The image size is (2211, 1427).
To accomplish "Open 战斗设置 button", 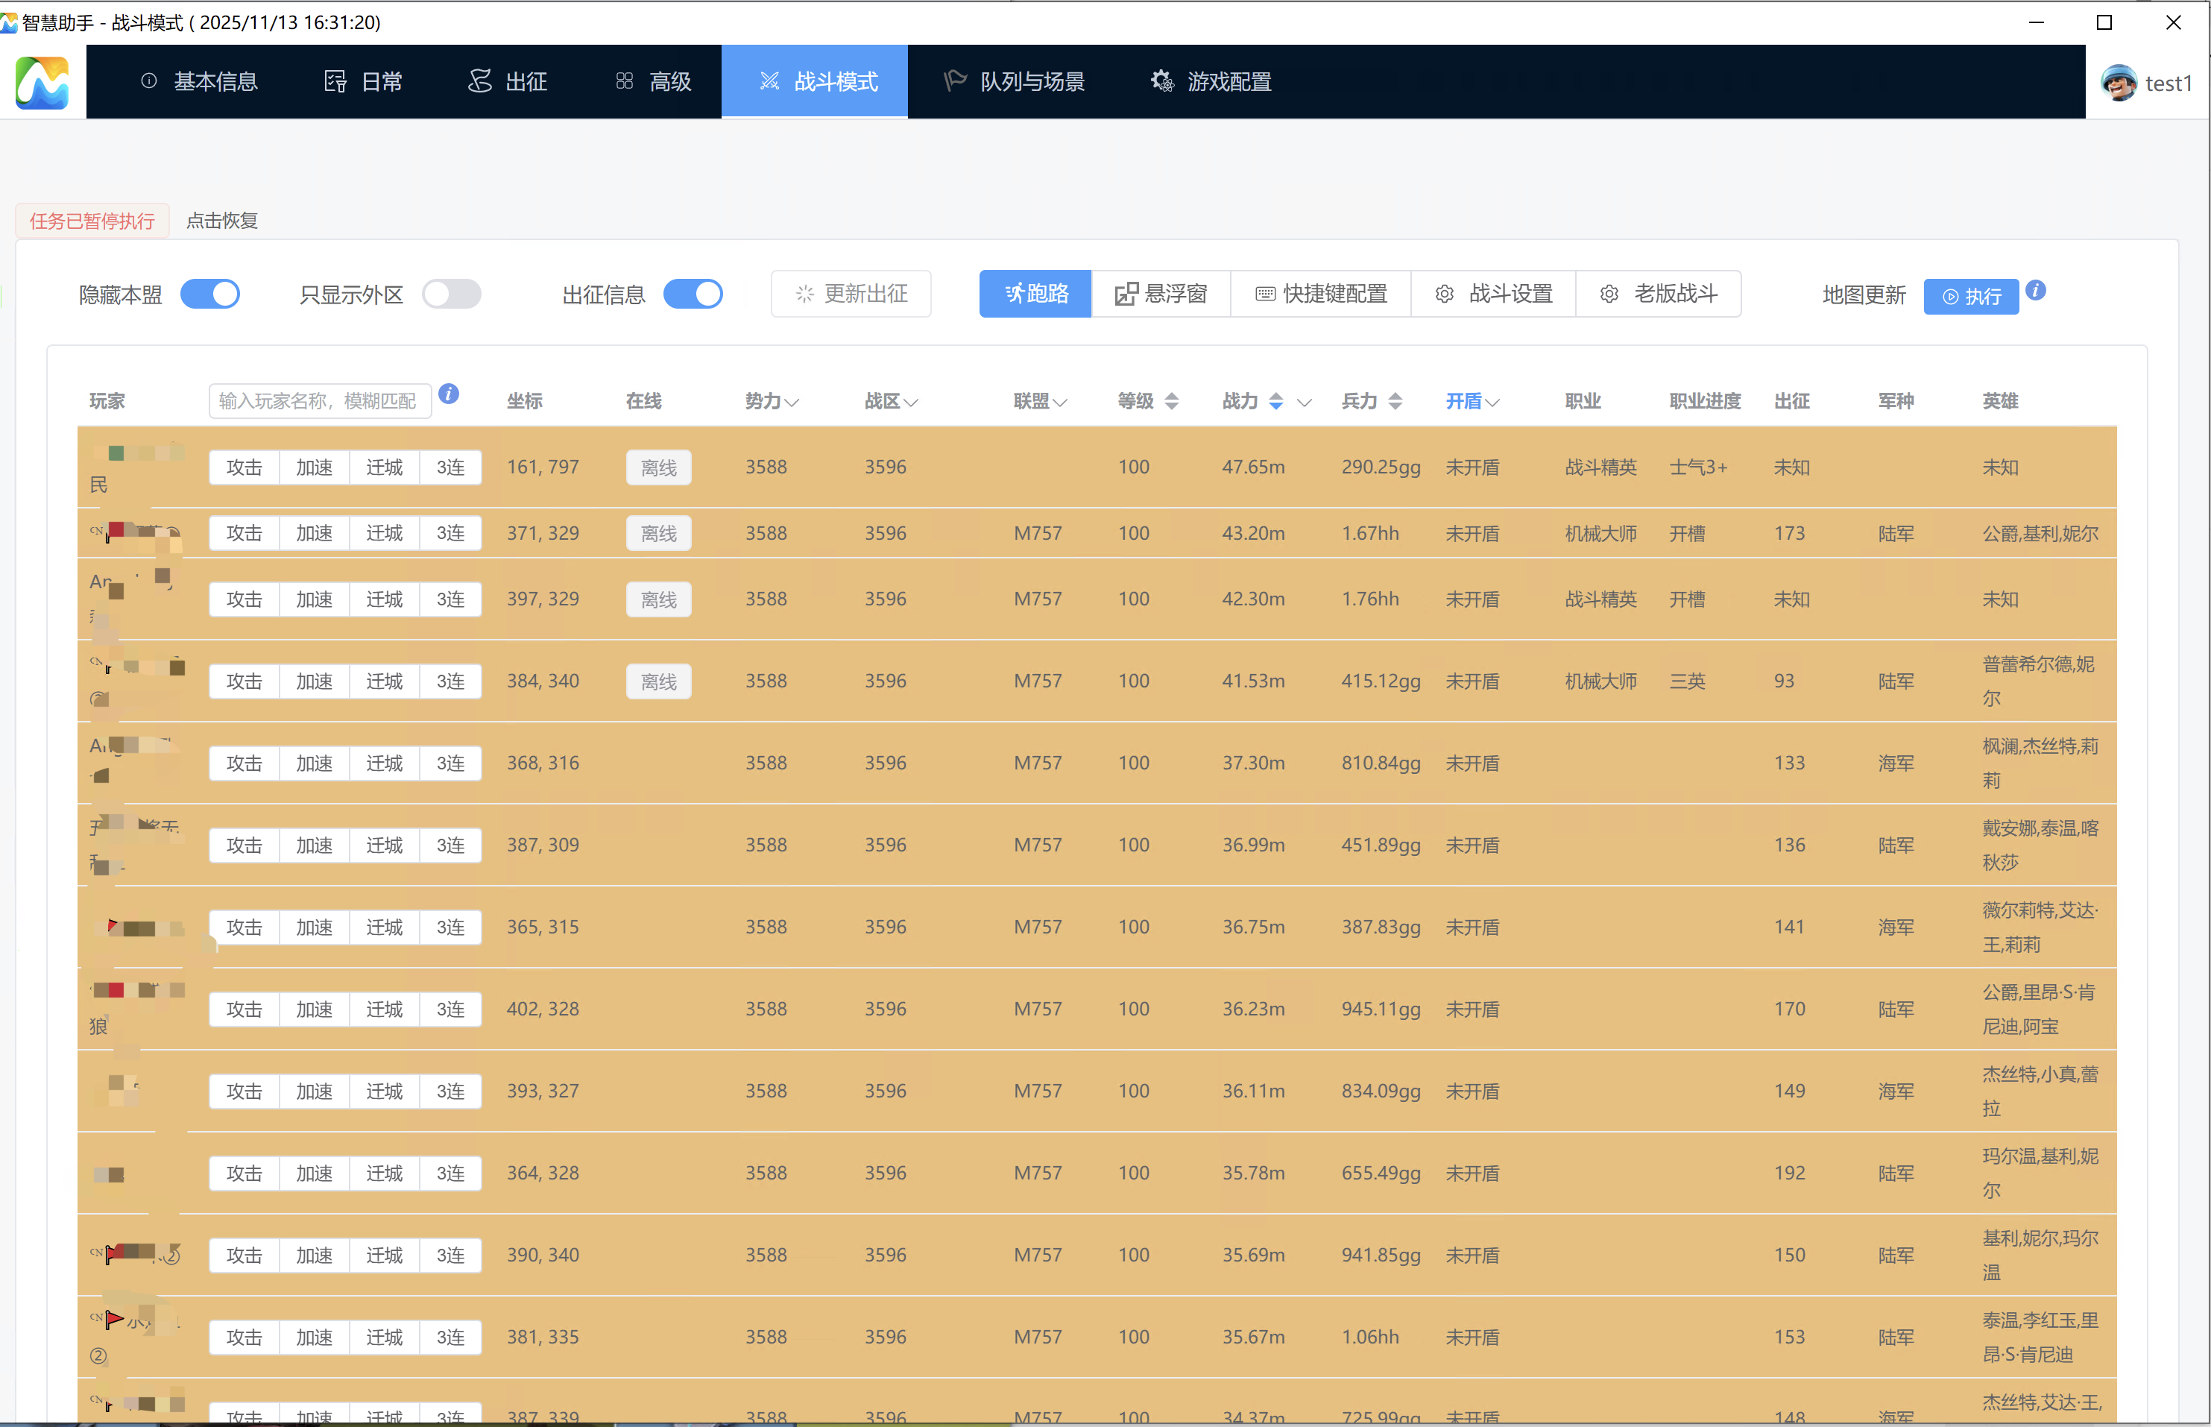I will [x=1493, y=294].
